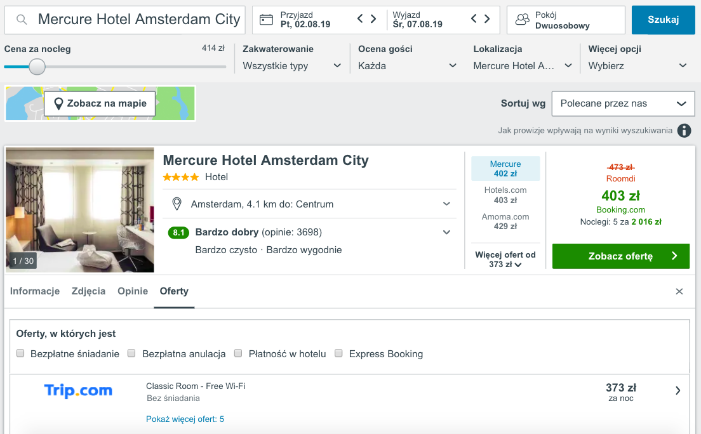
Task: Click the hotel search input field
Action: pos(124,20)
